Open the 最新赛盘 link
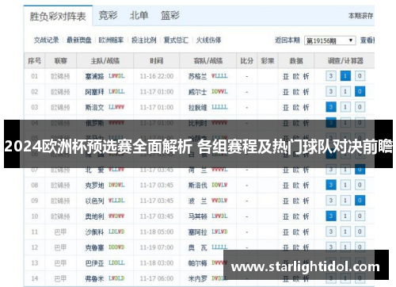The width and height of the screenshot is (396, 287). tap(79, 40)
